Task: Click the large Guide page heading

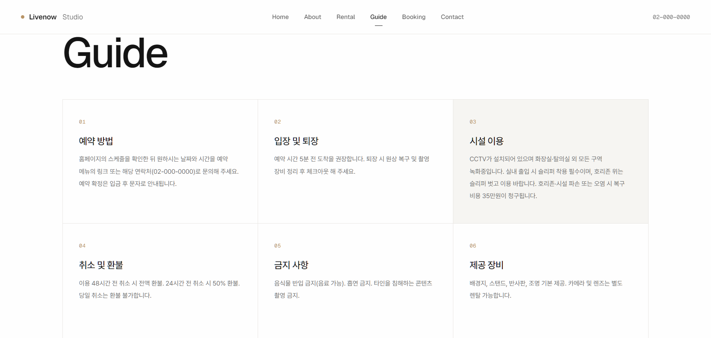Action: [115, 53]
